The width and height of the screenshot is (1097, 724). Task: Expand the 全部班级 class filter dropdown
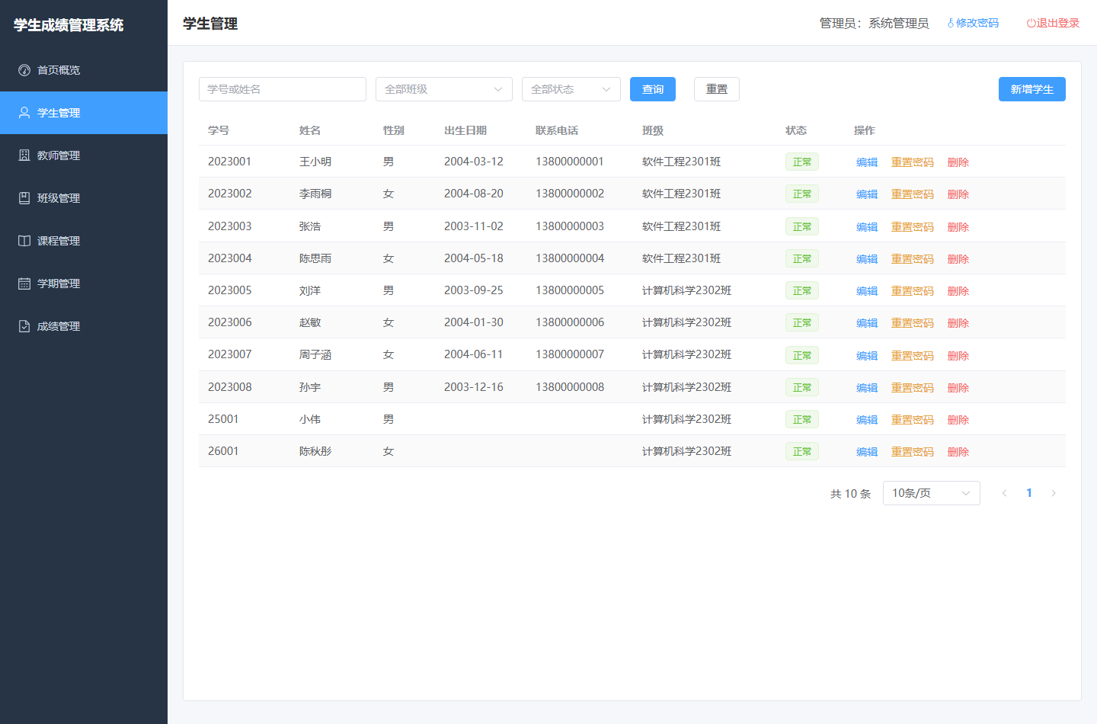tap(444, 89)
